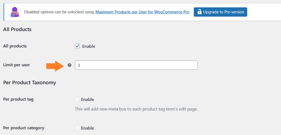281x135 pixels.
Task: Click the Per product category label
Action: pos(24,128)
